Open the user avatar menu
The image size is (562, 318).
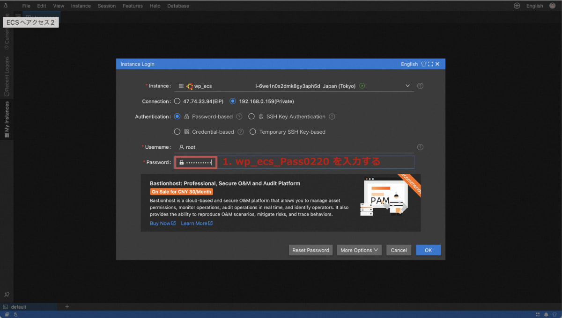tap(553, 6)
